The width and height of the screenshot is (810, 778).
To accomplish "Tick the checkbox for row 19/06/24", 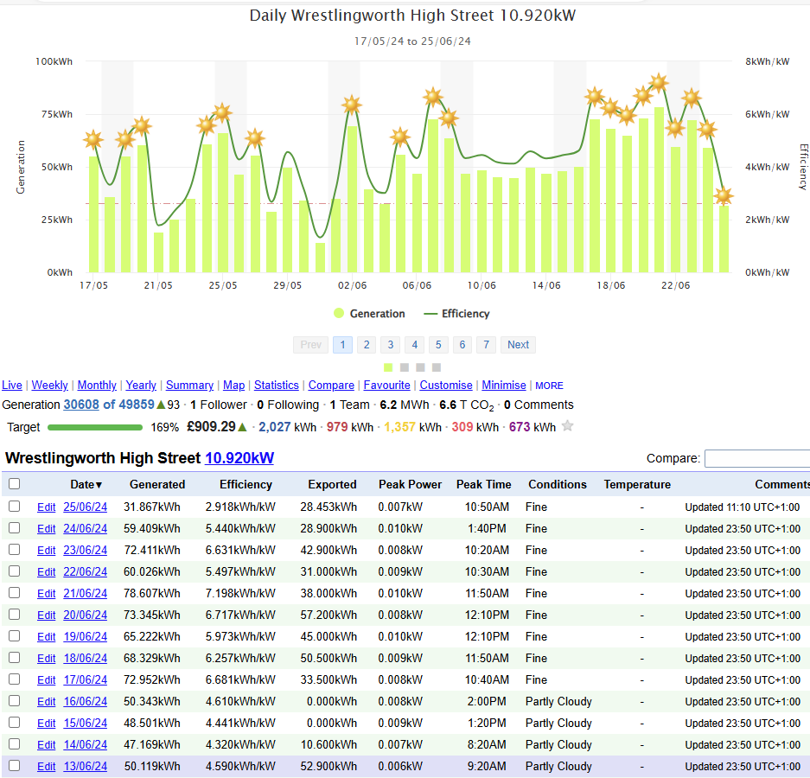I will coord(15,636).
